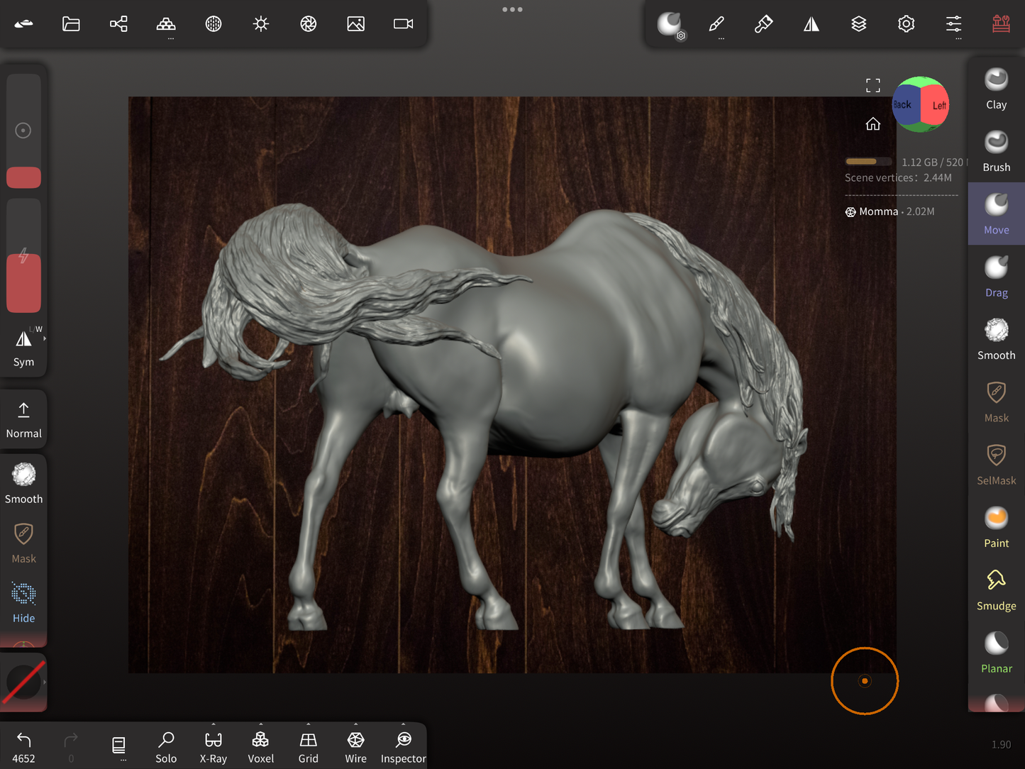Select the Planar tool

tap(996, 653)
